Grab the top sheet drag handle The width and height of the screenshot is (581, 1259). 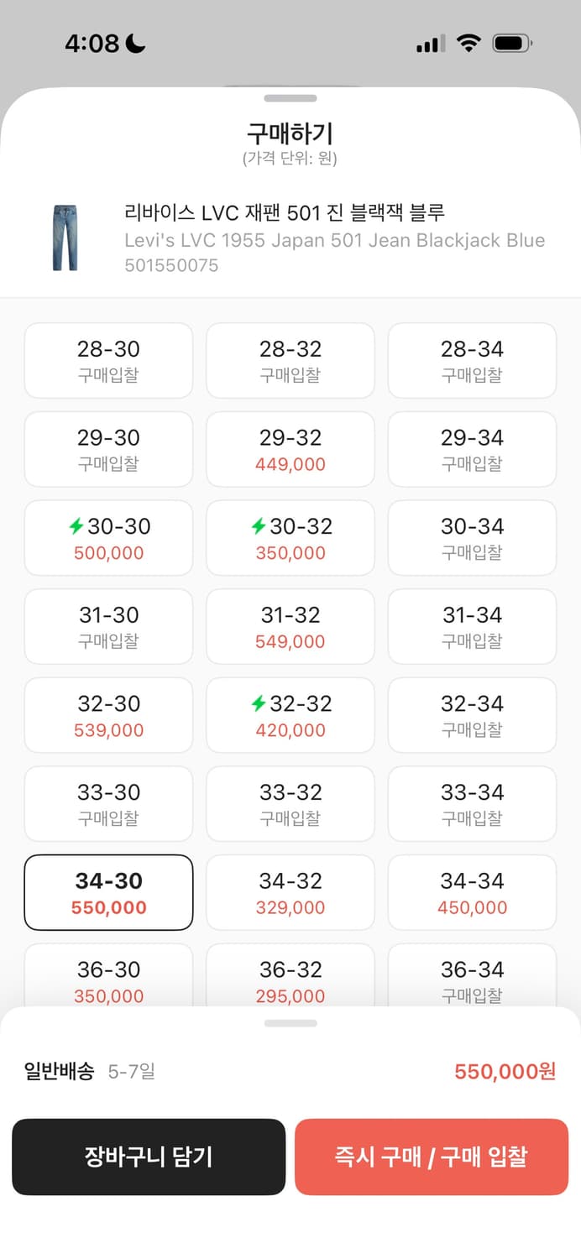[x=290, y=98]
